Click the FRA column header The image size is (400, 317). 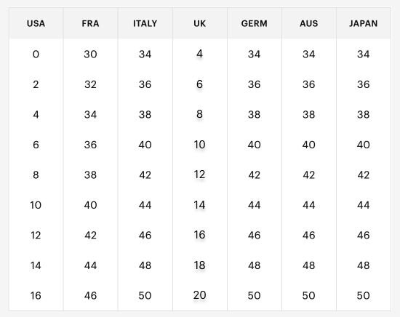click(x=91, y=23)
